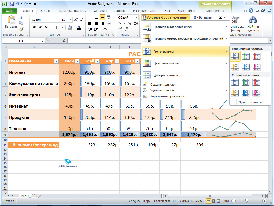
Task: Toggle bold formatting (Ж)
Action: (34, 27)
